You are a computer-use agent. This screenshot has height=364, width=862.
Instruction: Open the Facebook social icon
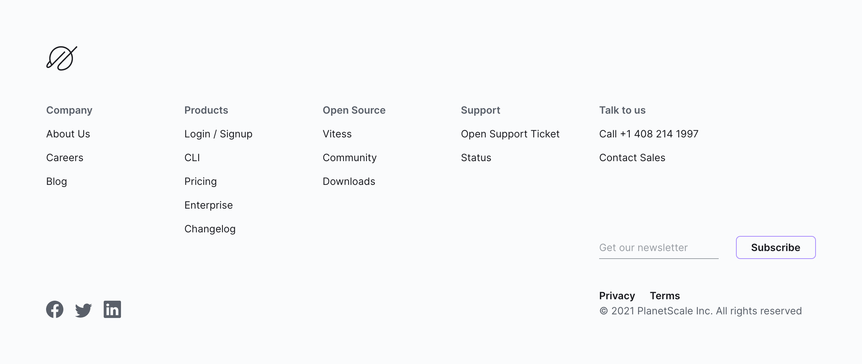point(55,309)
